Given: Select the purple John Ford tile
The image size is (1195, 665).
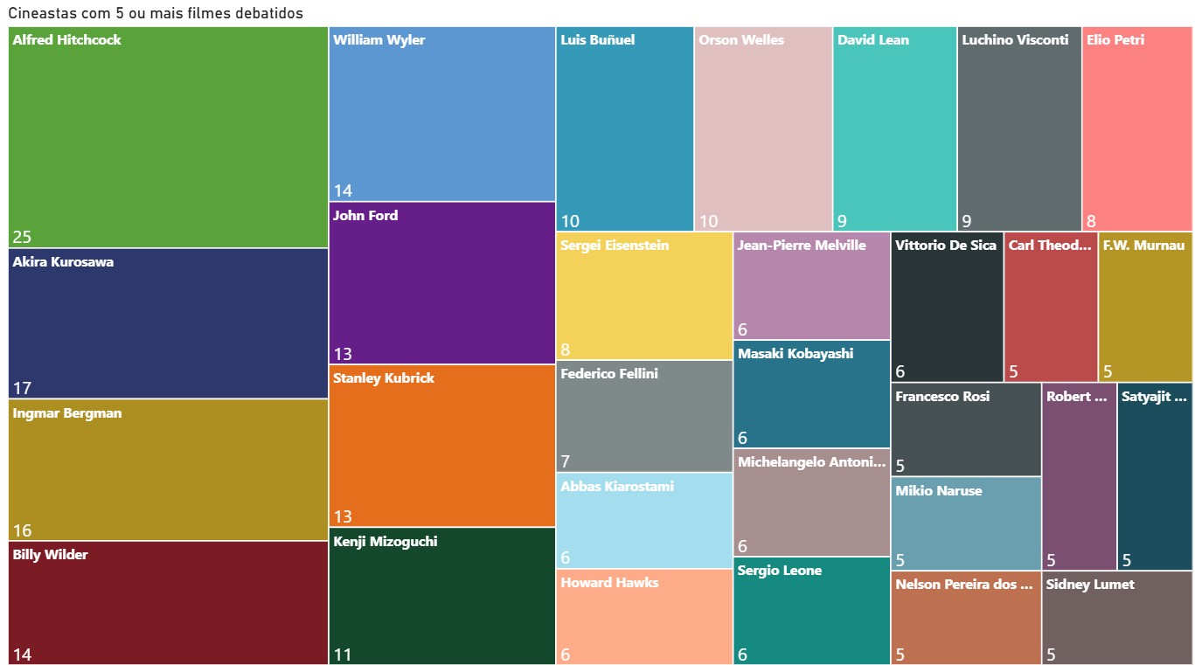Looking at the screenshot, I should [442, 283].
